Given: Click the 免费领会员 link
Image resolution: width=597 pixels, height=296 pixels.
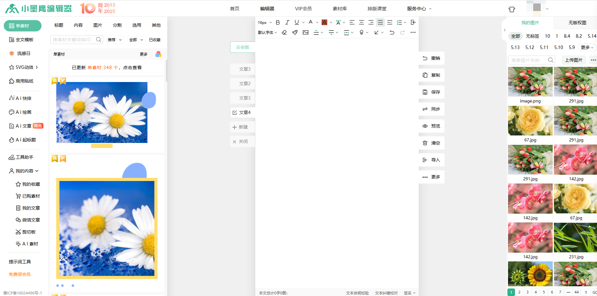Looking at the screenshot, I should 19,274.
